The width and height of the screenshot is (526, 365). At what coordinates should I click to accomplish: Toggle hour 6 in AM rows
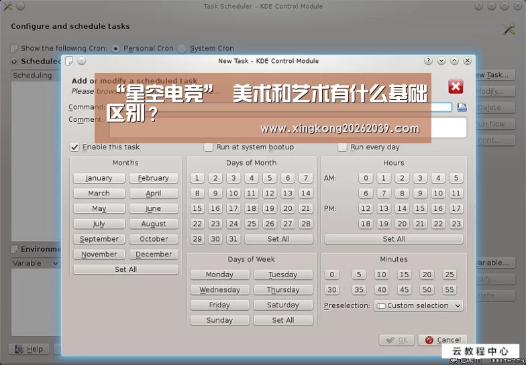(366, 194)
